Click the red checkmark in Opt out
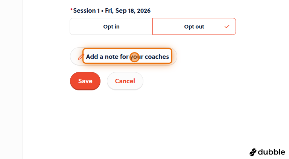This screenshot has height=159, width=289. click(x=227, y=27)
